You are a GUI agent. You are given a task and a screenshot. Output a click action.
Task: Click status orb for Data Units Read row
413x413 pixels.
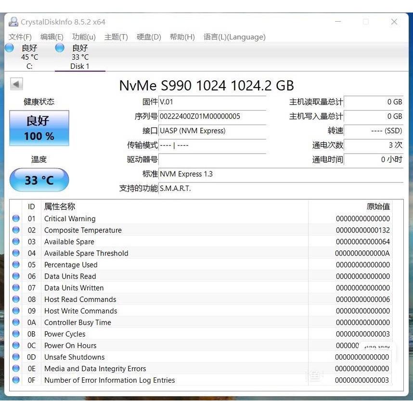(16, 276)
